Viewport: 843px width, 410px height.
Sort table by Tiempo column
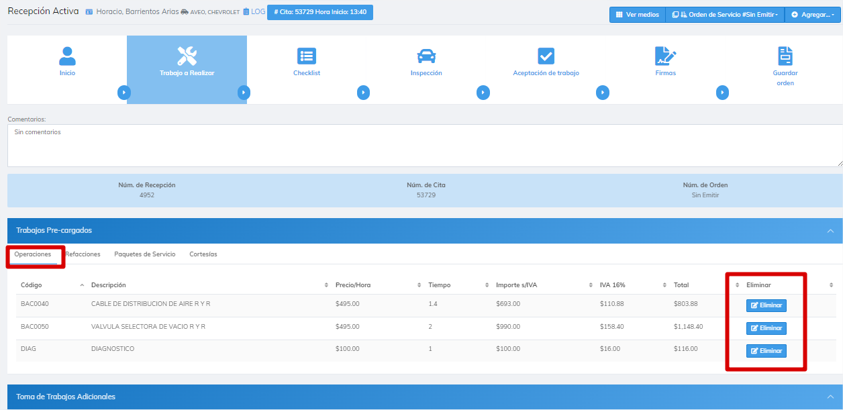pyautogui.click(x=458, y=285)
